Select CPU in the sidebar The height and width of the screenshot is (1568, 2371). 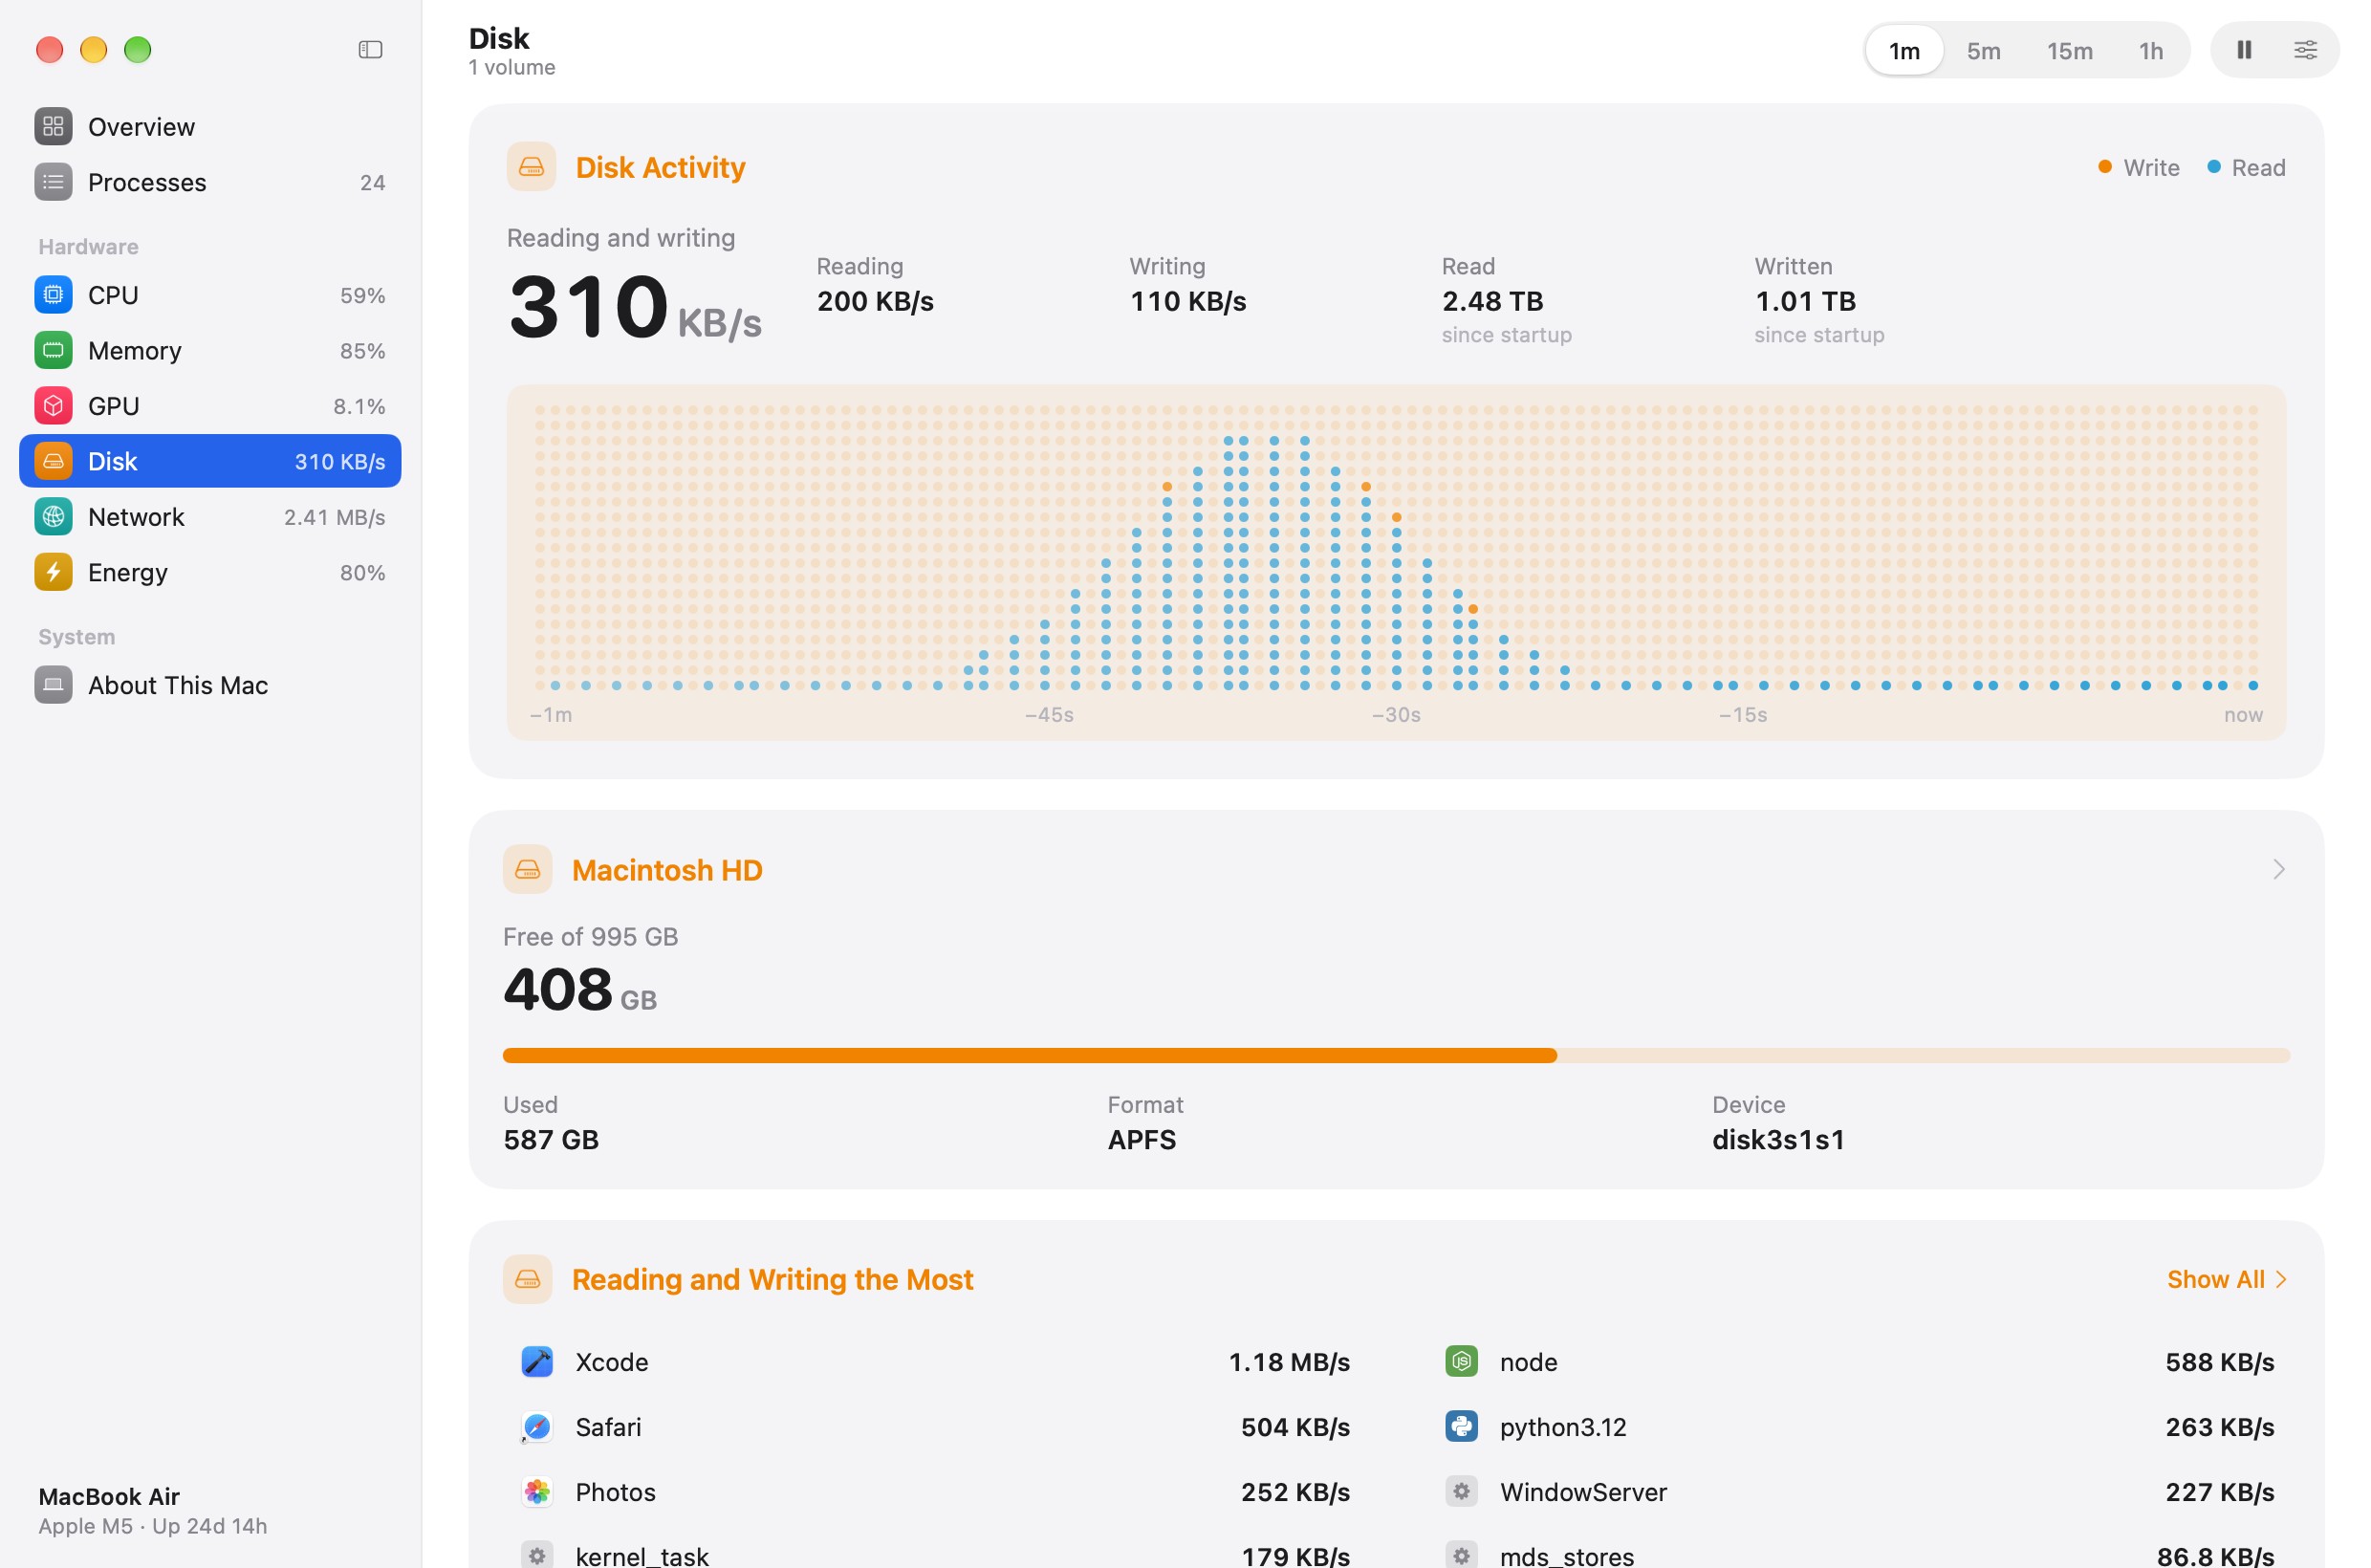pyautogui.click(x=210, y=295)
